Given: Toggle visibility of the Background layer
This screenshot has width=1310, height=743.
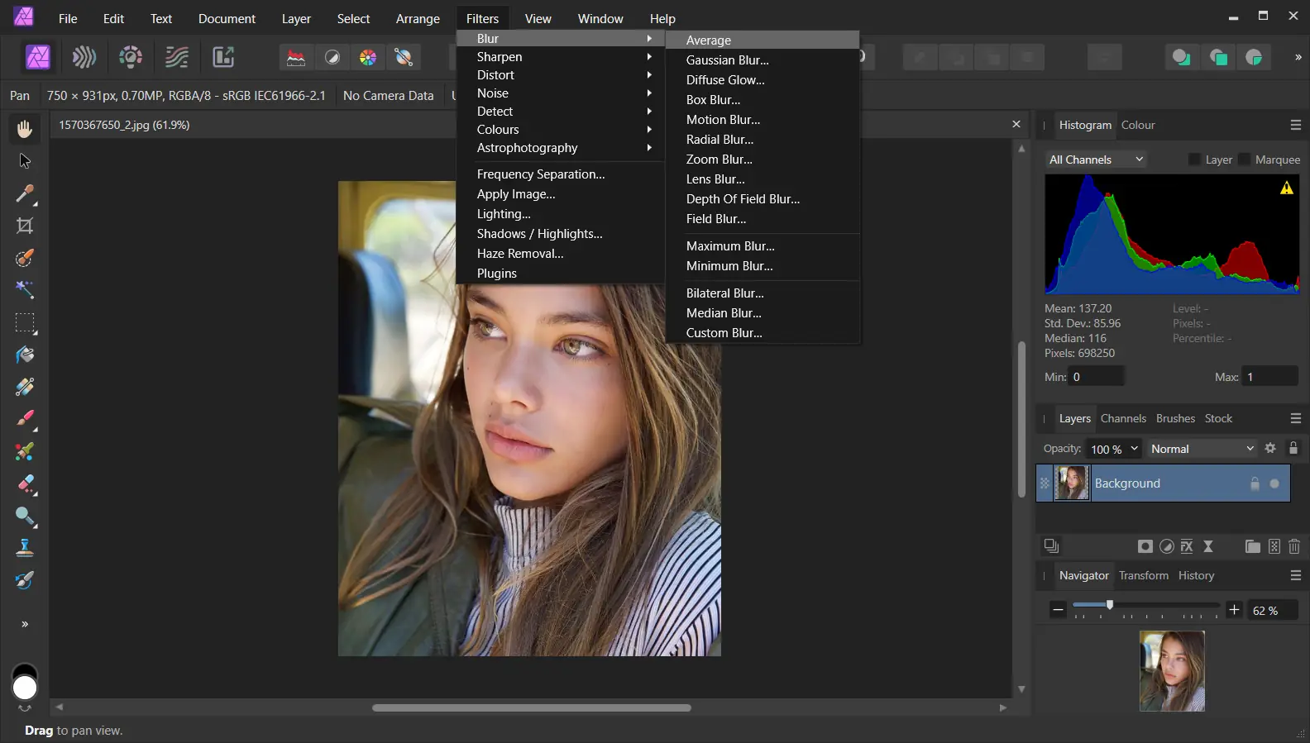Looking at the screenshot, I should pos(1274,483).
